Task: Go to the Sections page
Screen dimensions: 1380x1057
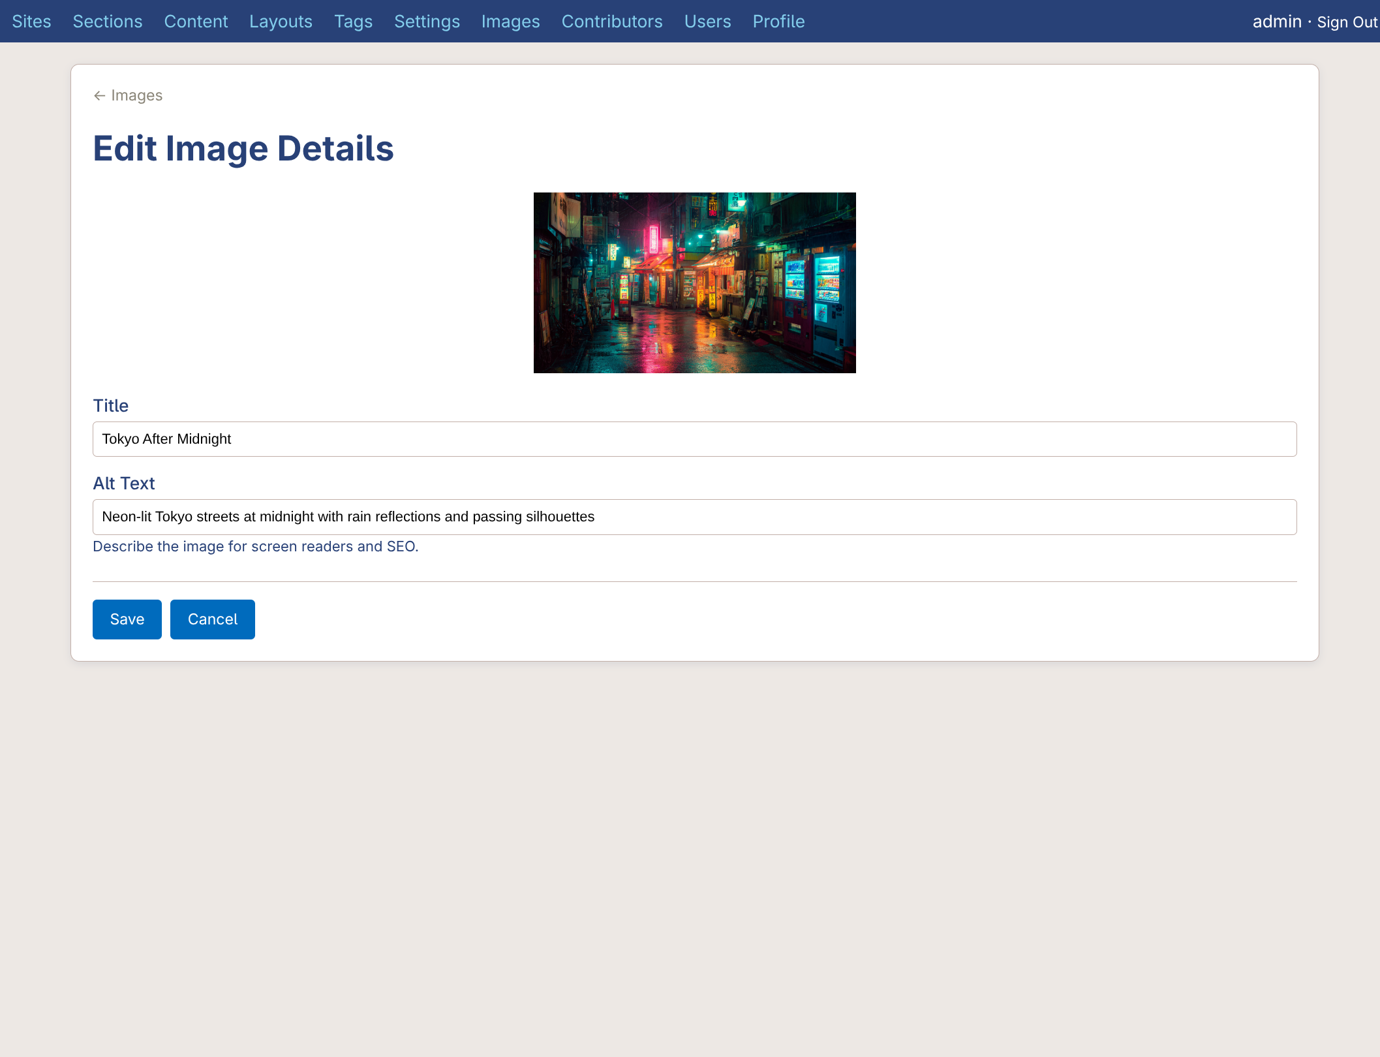Action: pos(108,22)
